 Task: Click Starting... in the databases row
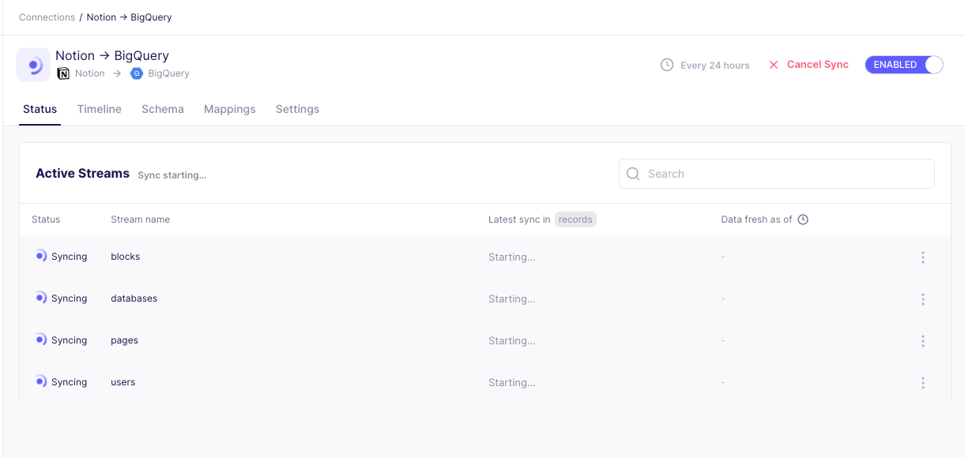pos(511,299)
